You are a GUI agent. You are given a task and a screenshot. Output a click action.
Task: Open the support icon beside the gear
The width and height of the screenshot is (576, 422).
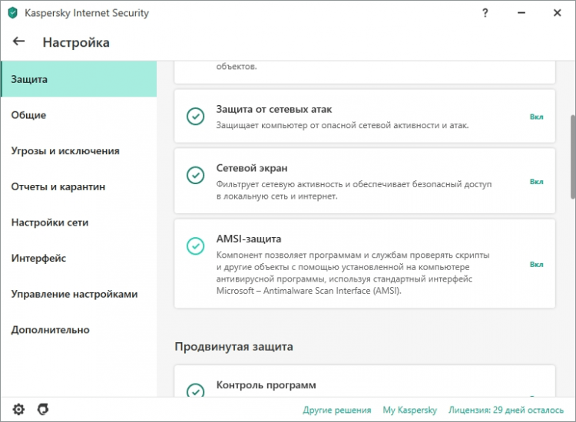click(x=43, y=409)
